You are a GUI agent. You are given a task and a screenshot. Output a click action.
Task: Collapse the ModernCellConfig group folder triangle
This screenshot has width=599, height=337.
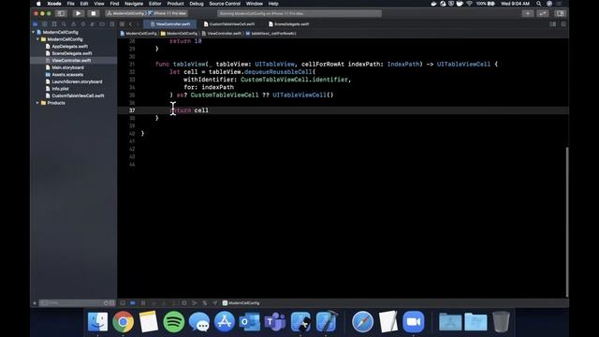[37, 39]
